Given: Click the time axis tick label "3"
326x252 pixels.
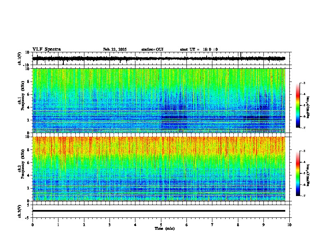Looking at the screenshot, I should click(109, 225).
